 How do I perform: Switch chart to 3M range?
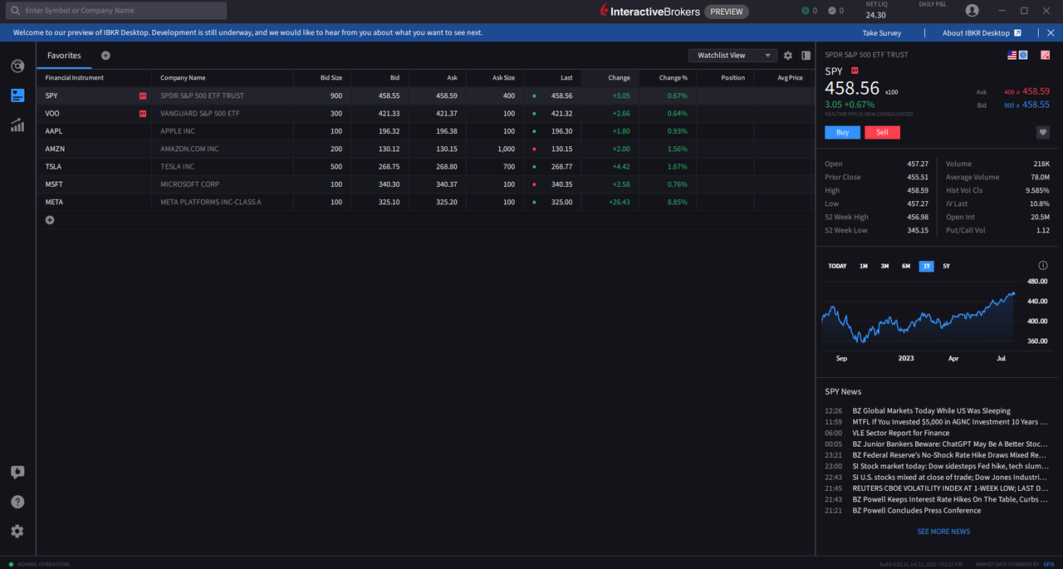click(884, 266)
